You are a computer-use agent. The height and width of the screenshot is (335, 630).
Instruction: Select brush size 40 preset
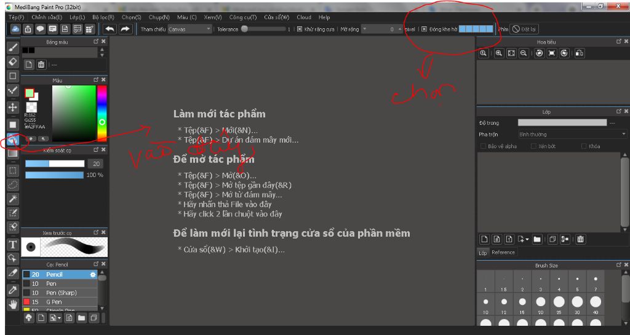(x=596, y=304)
